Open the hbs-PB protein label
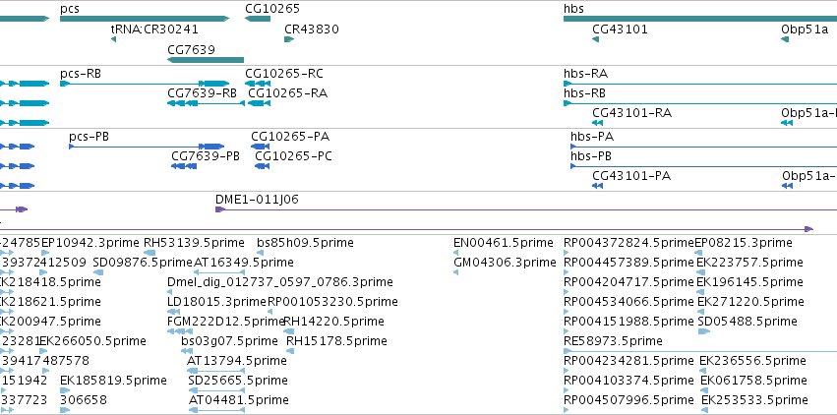Viewport: 837px width, 415px height. coord(591,156)
